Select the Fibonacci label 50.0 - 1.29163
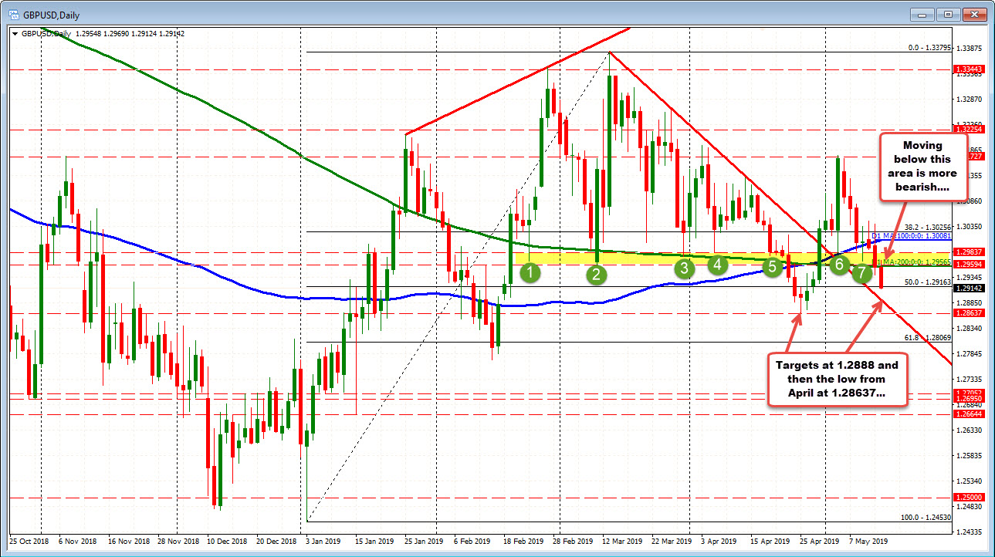This screenshot has width=995, height=557. tap(927, 282)
